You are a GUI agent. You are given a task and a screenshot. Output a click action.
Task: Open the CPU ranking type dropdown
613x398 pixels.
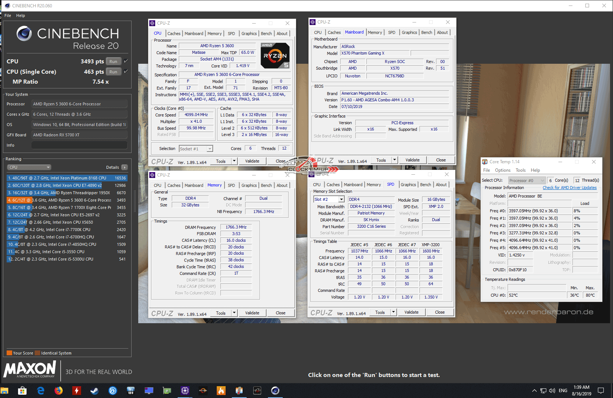pos(29,167)
